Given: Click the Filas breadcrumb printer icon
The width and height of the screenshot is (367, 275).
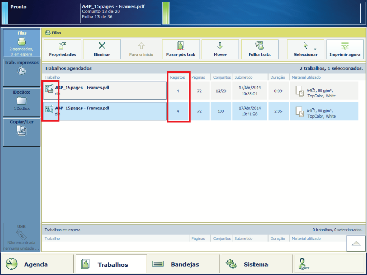Looking at the screenshot, I should click(48, 33).
